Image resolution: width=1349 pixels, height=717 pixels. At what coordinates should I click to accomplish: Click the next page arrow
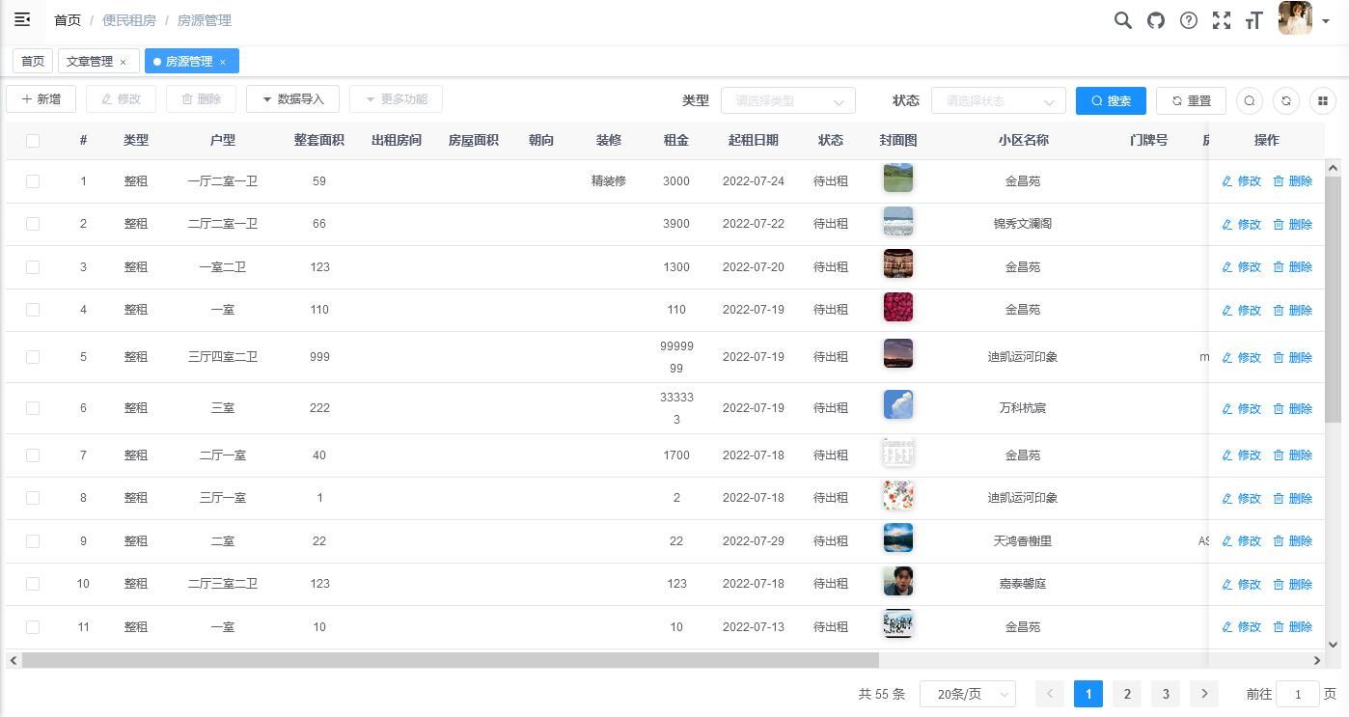(x=1204, y=694)
